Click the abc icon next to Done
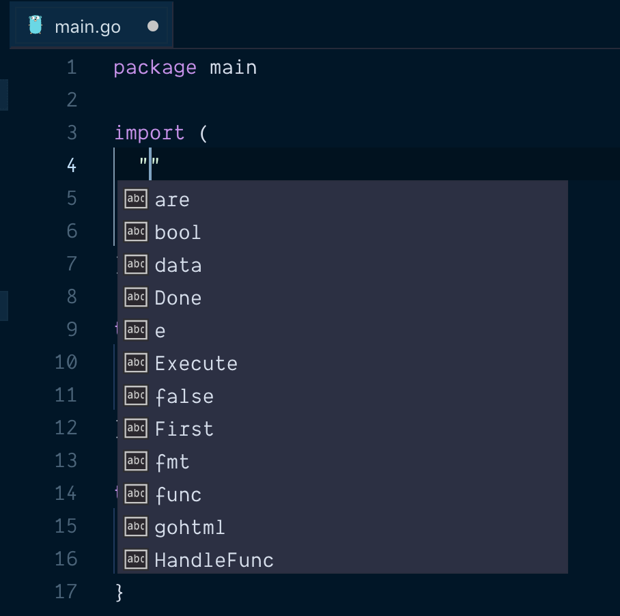Viewport: 620px width, 616px height. point(135,297)
